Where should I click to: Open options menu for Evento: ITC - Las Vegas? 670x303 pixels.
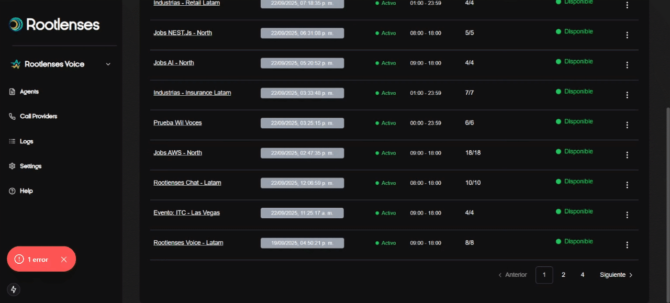[627, 215]
